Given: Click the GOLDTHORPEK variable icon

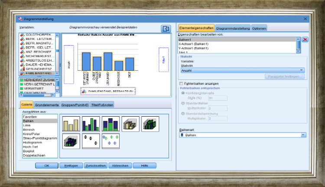Looking at the screenshot, I should pos(23,35).
